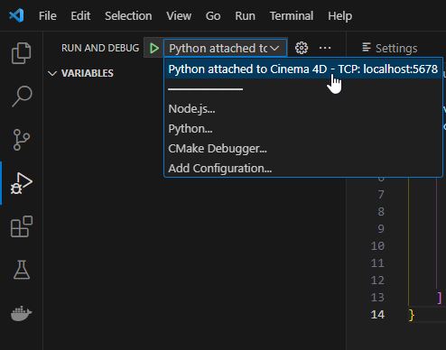446x350 pixels.
Task: Start debugging with green play button
Action: 154,48
